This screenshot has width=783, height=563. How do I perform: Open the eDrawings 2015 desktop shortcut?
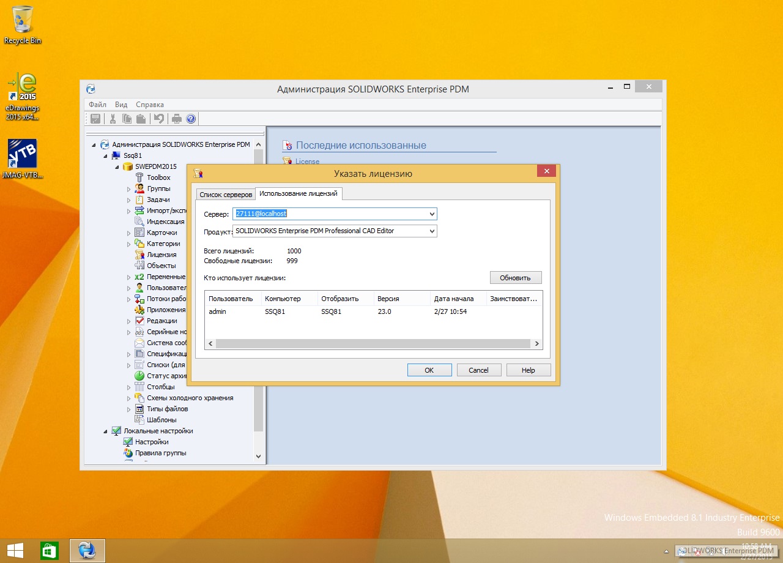coord(23,96)
